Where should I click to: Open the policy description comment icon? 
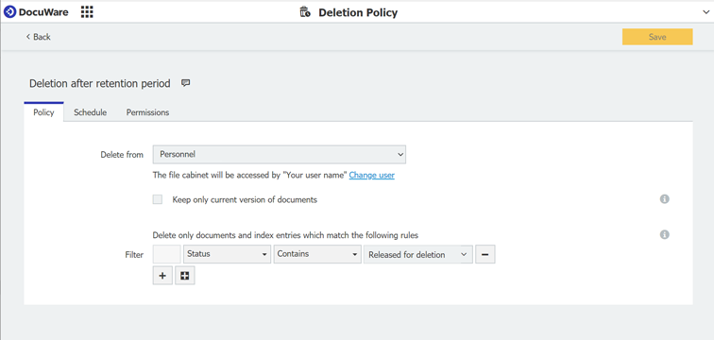185,83
